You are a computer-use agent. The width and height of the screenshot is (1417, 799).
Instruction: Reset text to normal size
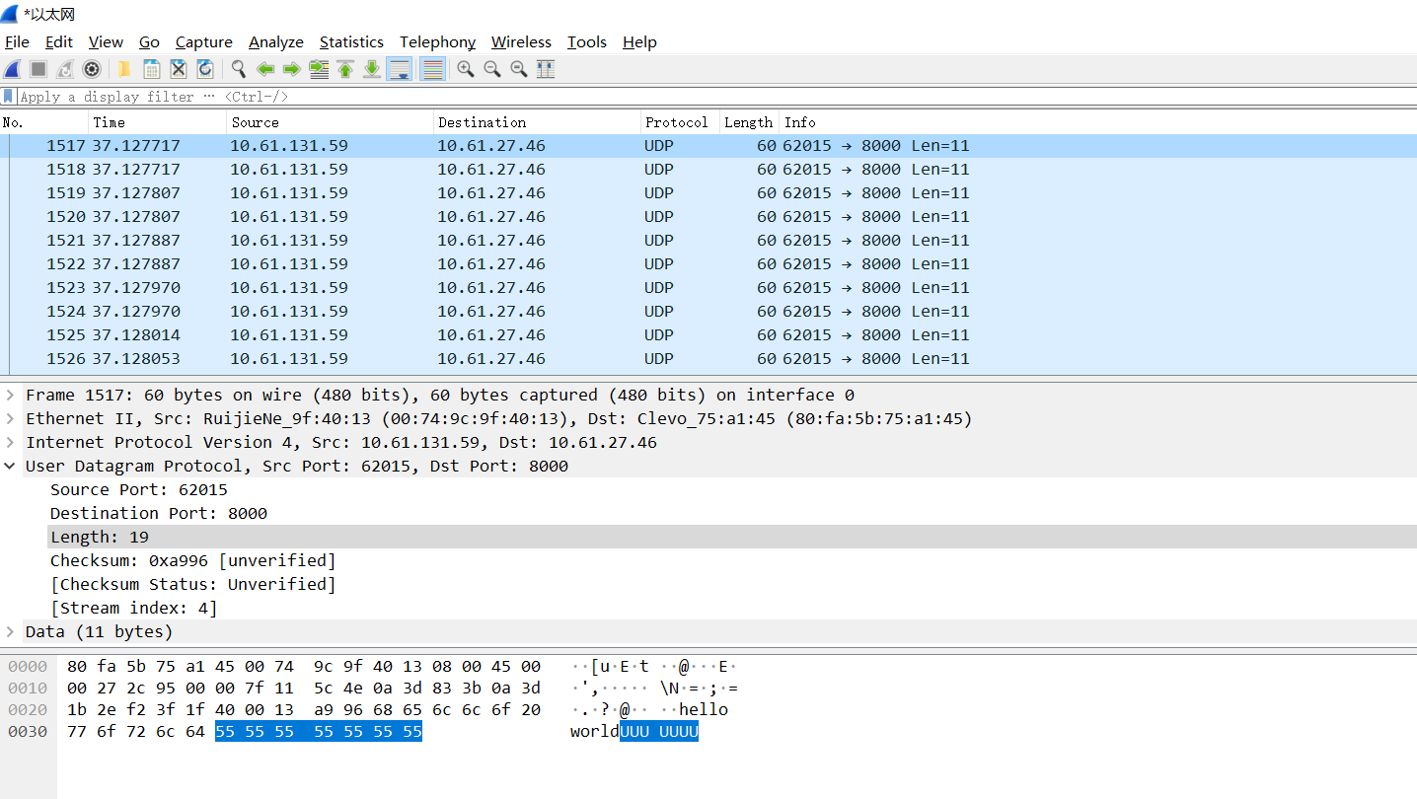518,69
